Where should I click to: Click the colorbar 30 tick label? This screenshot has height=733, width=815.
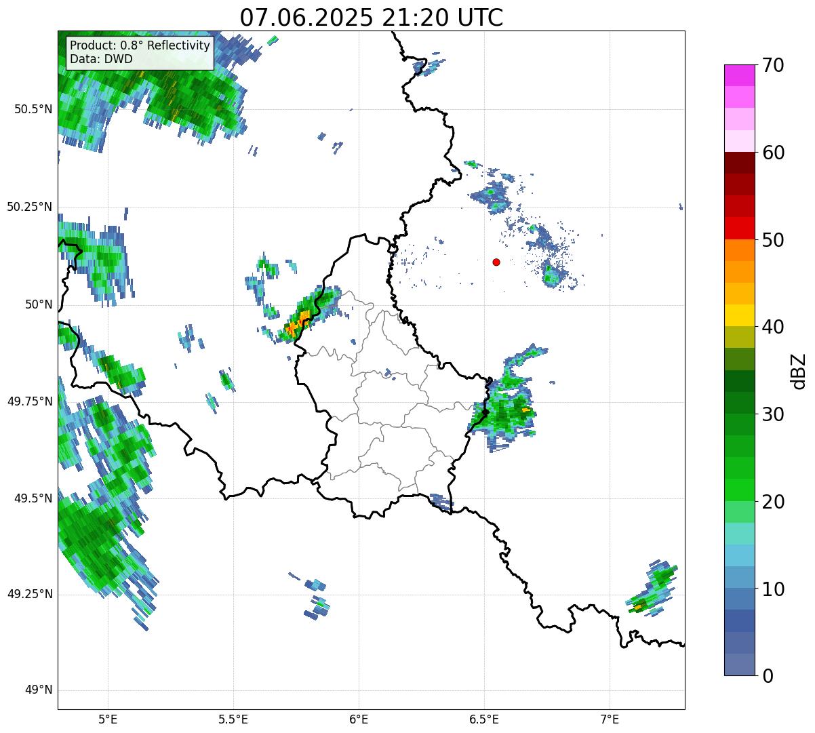pyautogui.click(x=773, y=414)
